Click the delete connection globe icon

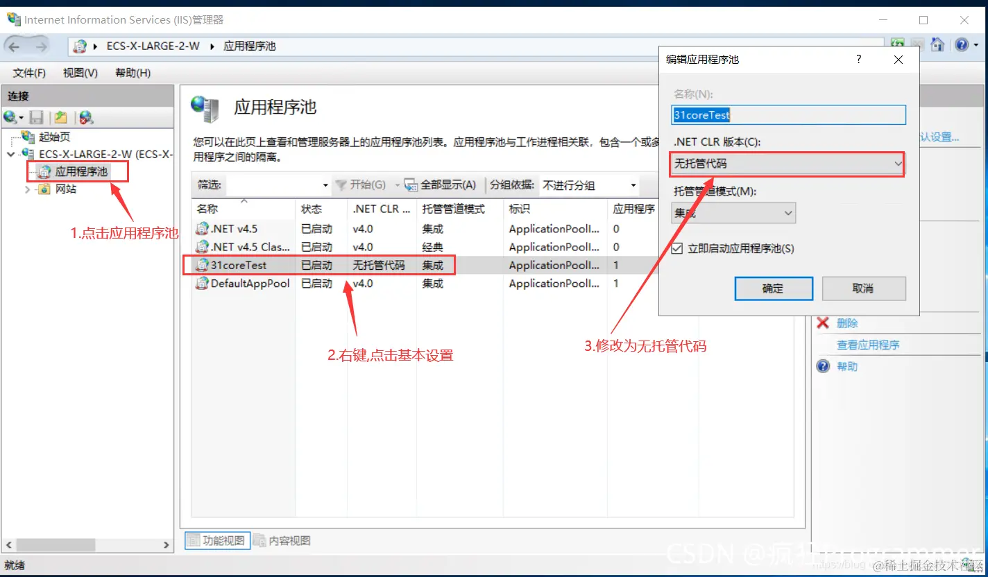point(86,117)
